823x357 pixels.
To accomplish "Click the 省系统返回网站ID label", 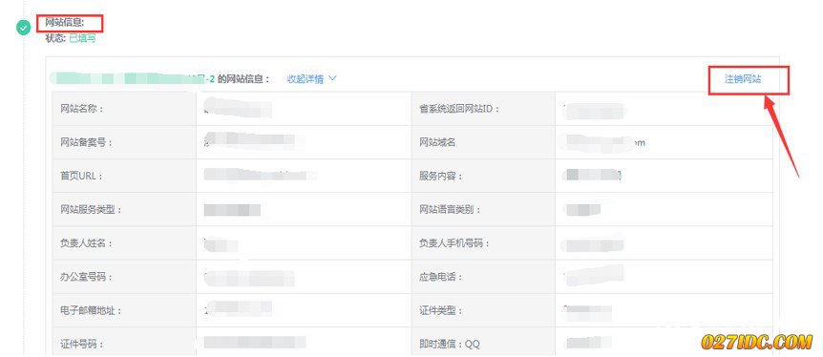I will point(459,109).
